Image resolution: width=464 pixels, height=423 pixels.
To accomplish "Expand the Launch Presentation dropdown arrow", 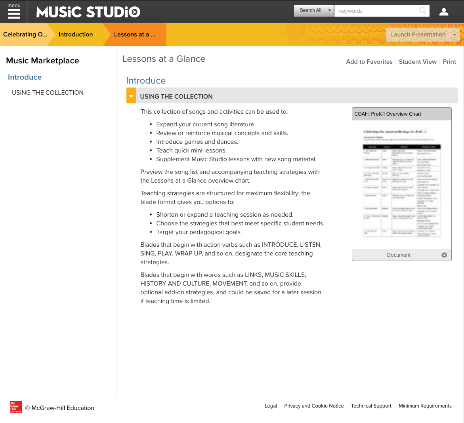I will click(x=454, y=34).
